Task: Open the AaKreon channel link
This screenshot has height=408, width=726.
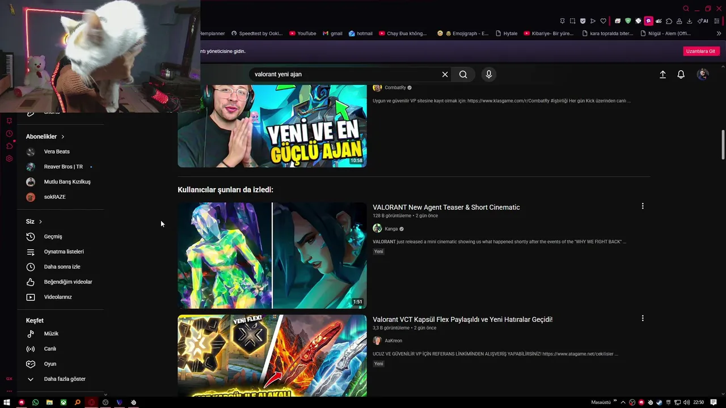Action: point(393,341)
